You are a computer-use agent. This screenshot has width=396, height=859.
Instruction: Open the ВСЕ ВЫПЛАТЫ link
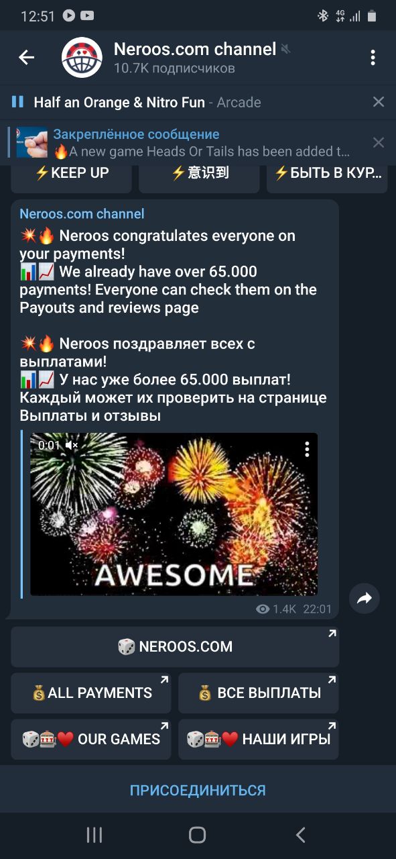pyautogui.click(x=259, y=693)
